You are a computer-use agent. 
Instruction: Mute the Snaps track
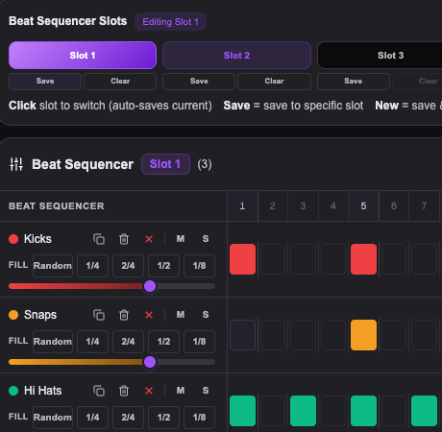coord(181,315)
